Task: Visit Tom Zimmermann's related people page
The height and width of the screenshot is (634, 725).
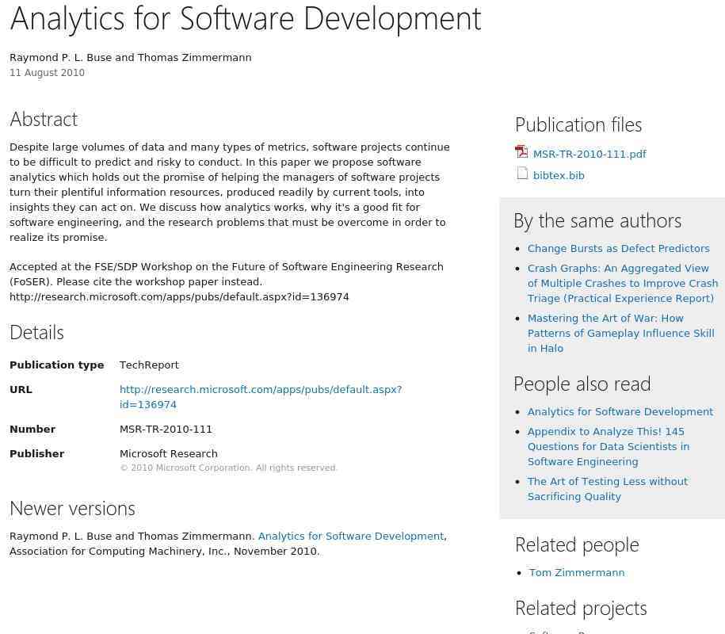Action: coord(577,572)
